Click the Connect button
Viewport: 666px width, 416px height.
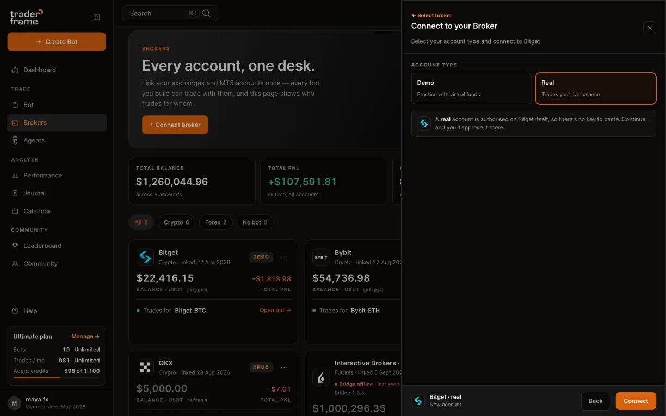click(x=636, y=401)
